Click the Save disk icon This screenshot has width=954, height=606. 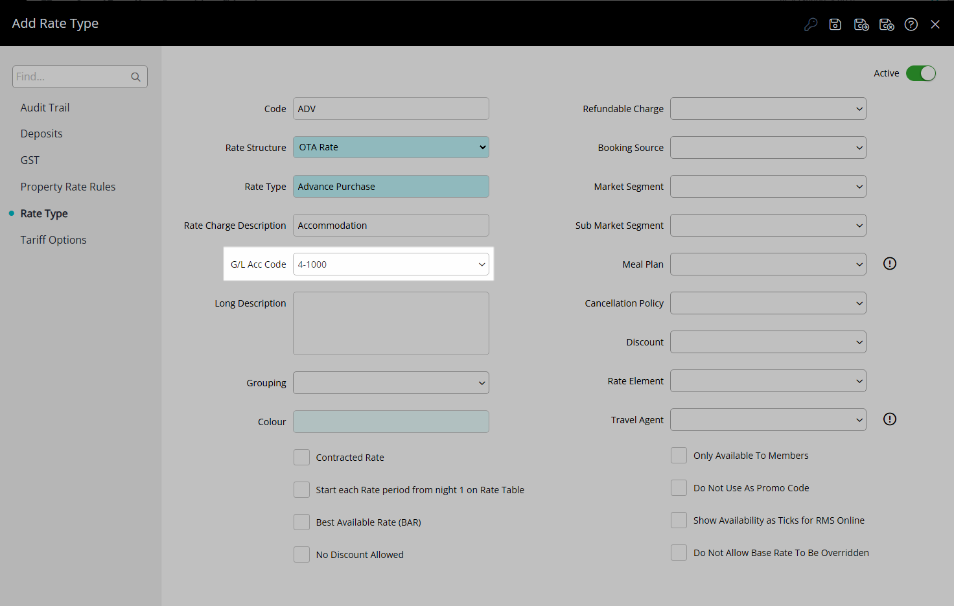tap(835, 25)
